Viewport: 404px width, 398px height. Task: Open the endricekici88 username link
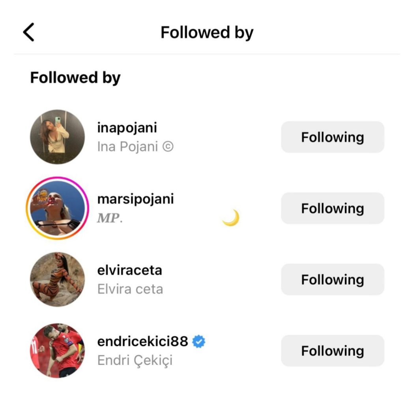[142, 342]
